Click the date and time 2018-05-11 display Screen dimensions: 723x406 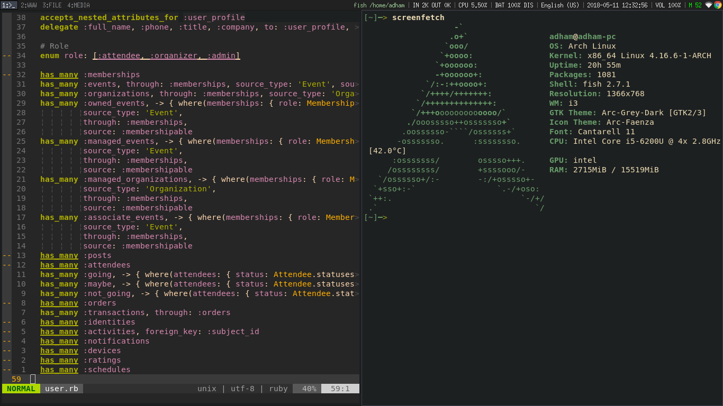617,5
